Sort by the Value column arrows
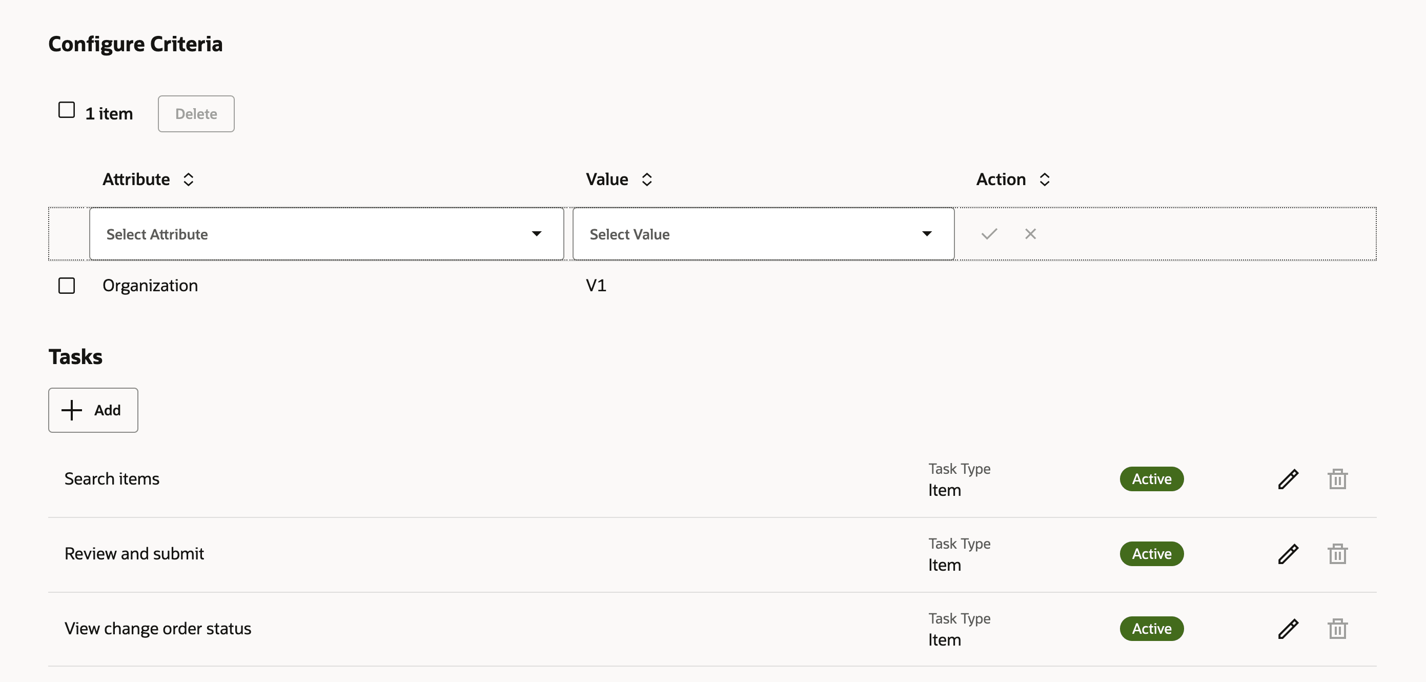 coord(646,179)
